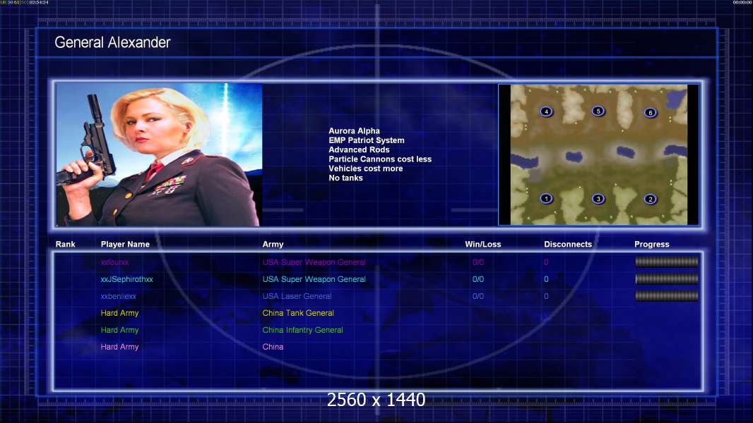Select player xxJSephirothxx in the list
Viewport: 753px width, 423px height.
126,279
